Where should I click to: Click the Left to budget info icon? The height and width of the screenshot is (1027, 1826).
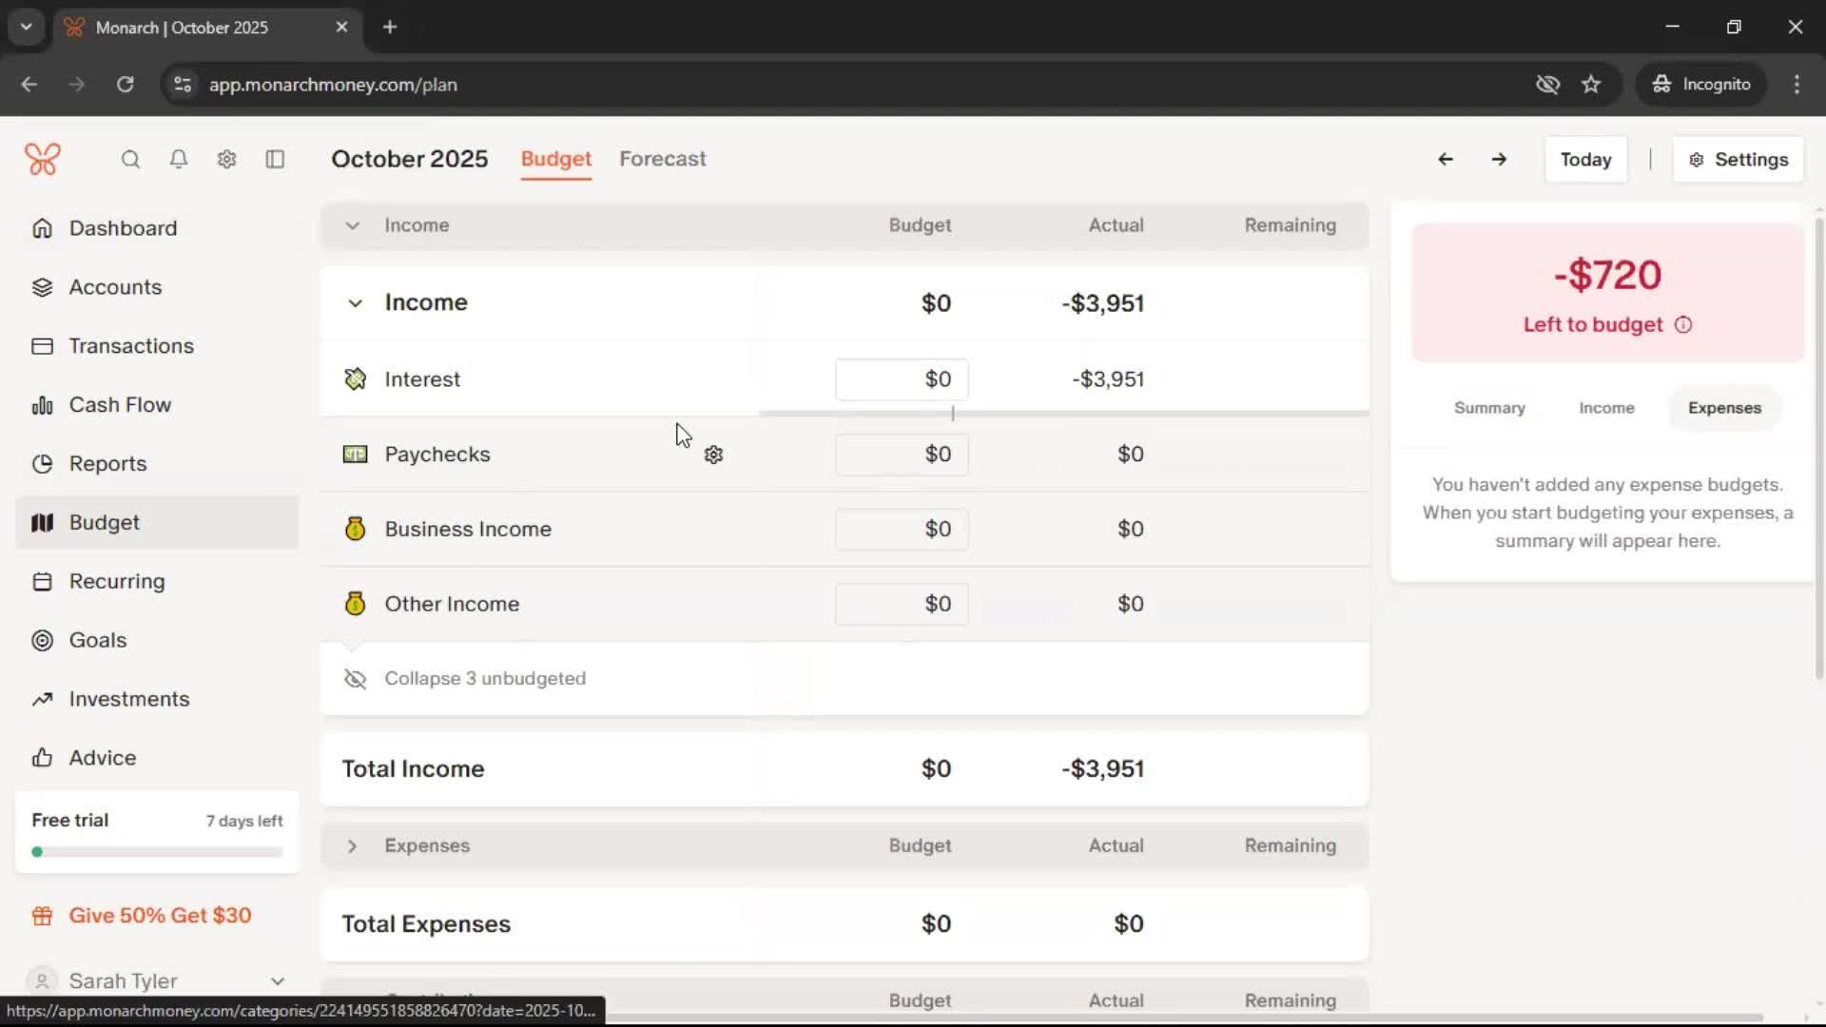tap(1683, 325)
